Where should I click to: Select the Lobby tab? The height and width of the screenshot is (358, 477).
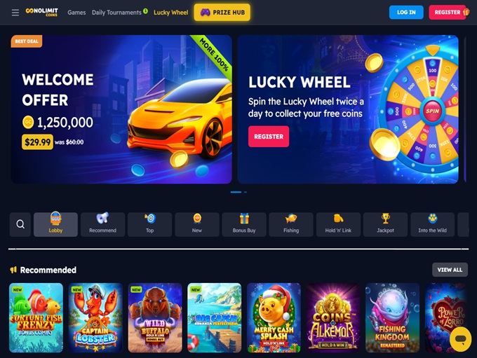55,224
